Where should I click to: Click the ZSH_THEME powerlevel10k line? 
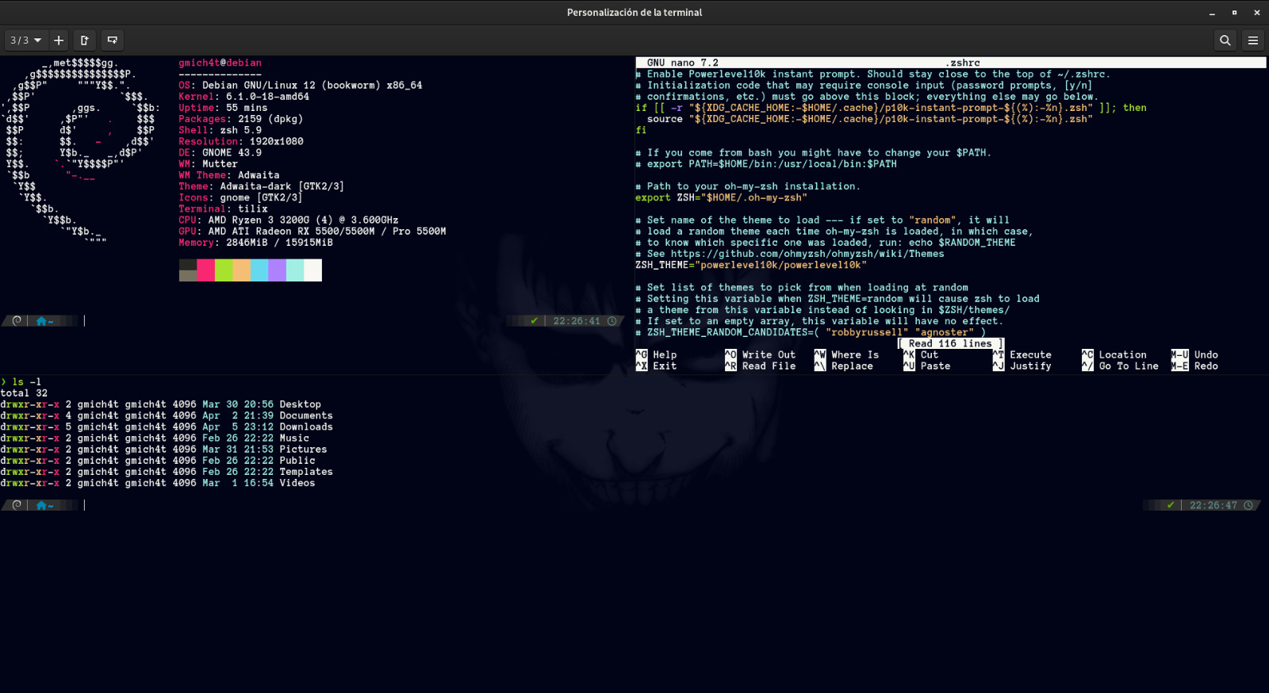point(751,265)
